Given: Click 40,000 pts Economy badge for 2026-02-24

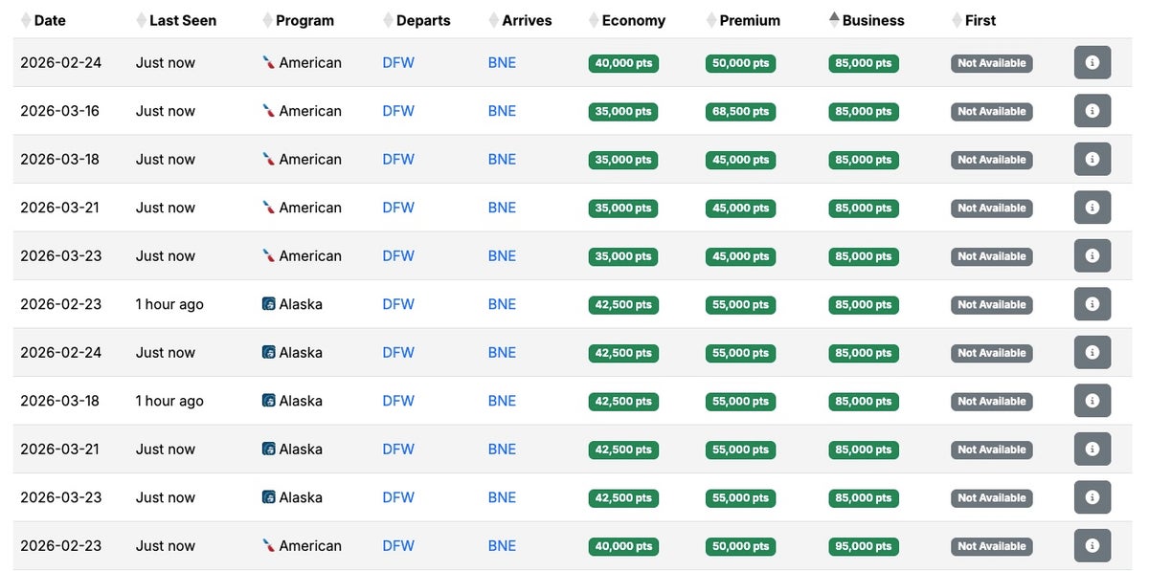Looking at the screenshot, I should coord(623,63).
